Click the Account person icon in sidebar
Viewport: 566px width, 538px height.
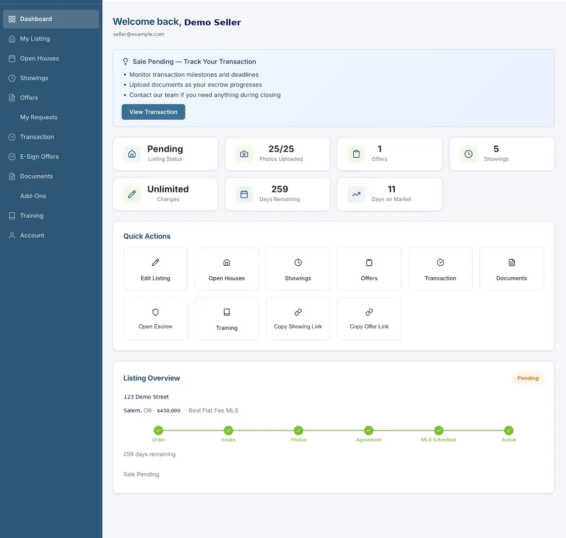[x=12, y=235]
